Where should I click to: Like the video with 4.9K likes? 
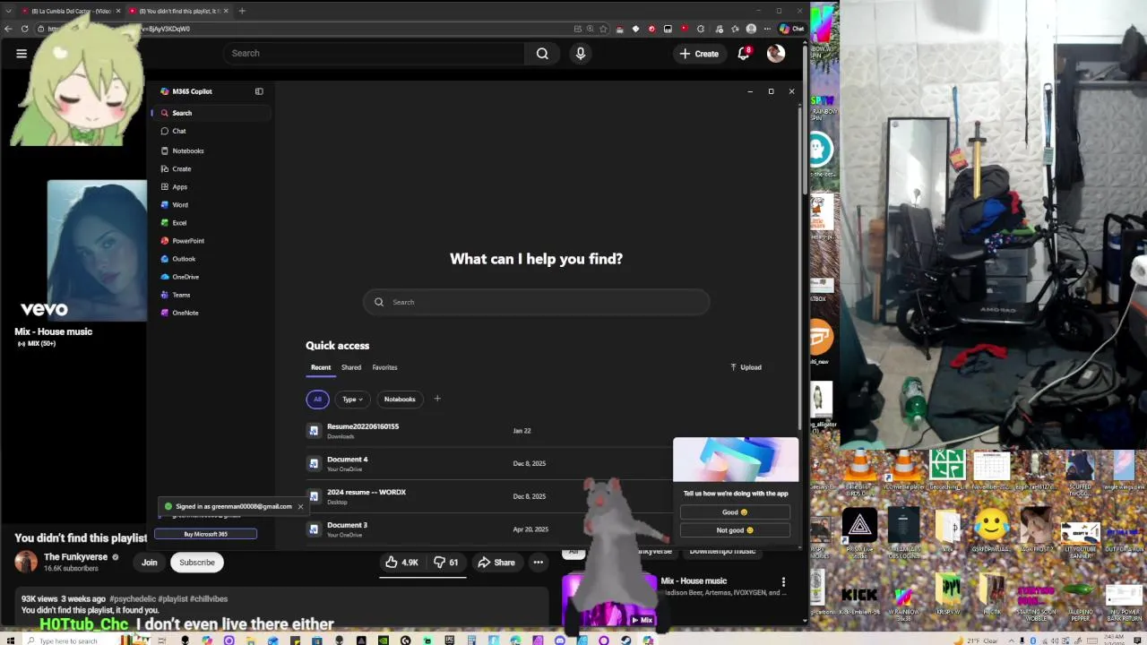pos(401,563)
